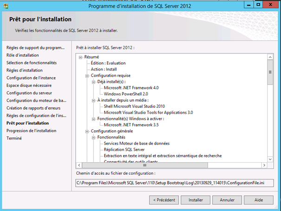Open Configuration du serveur step

click(x=29, y=93)
